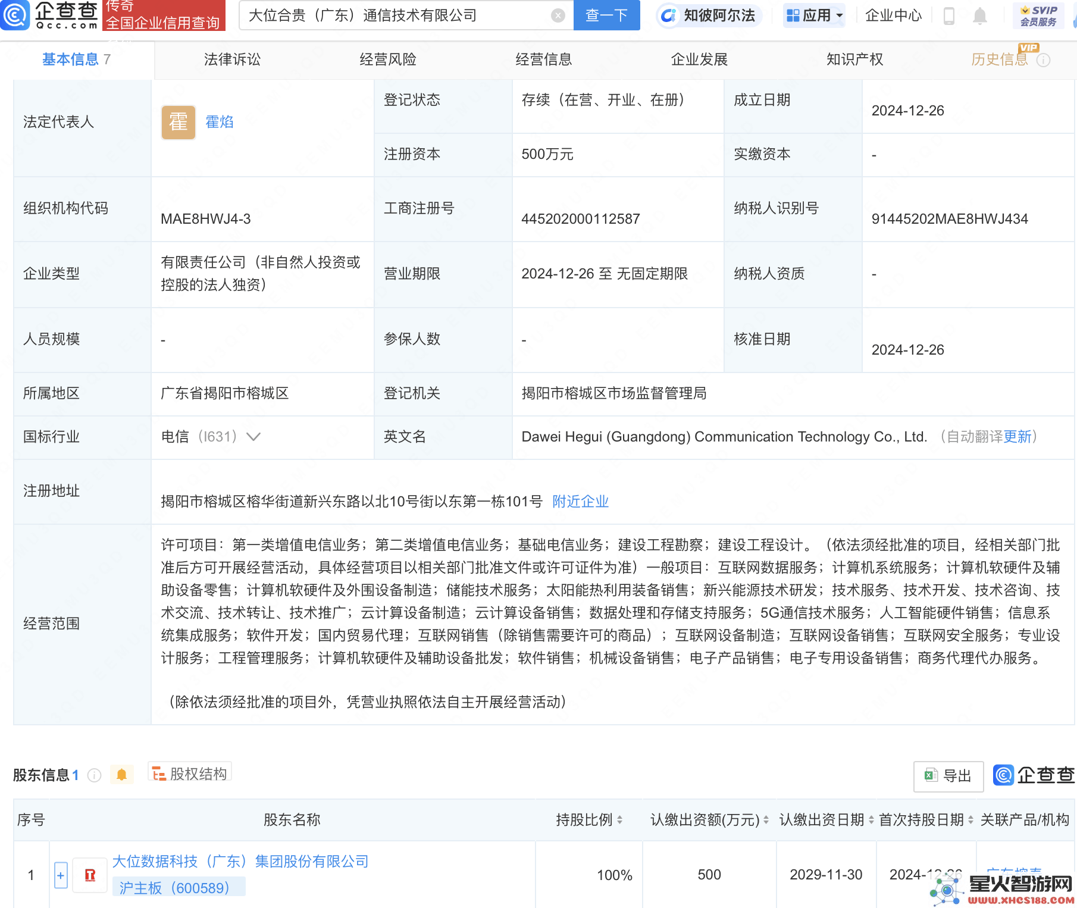Open the mobile phone app icon
1077x908 pixels.
949,15
